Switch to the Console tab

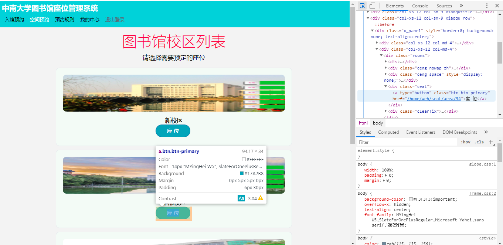(420, 6)
